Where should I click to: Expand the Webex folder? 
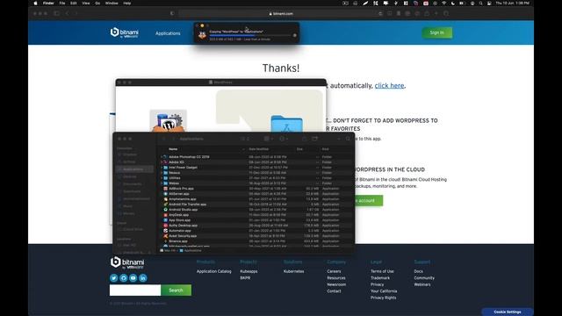[162, 183]
